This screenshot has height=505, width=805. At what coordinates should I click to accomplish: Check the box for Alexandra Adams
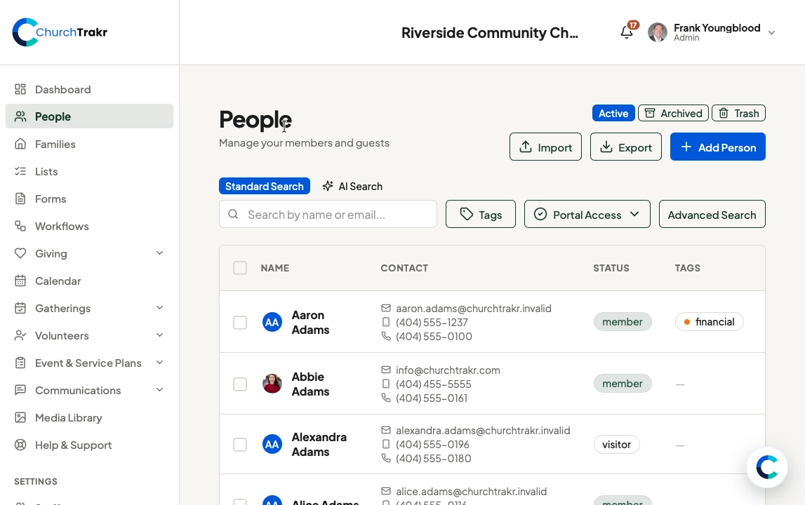click(240, 445)
